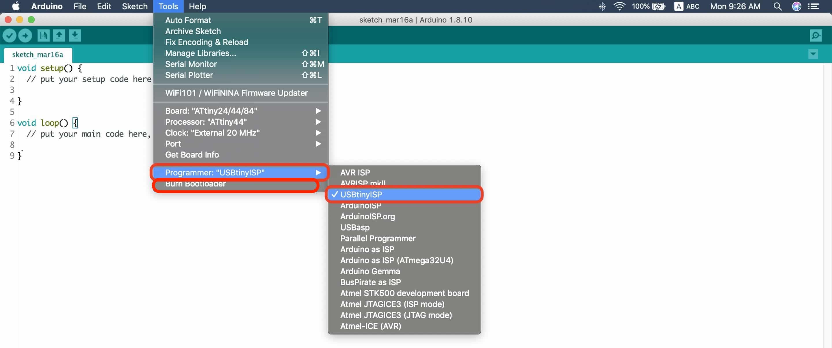The image size is (832, 348).
Task: Open WiFi101 / WiFiNINA Firmware Updater
Action: 241,93
